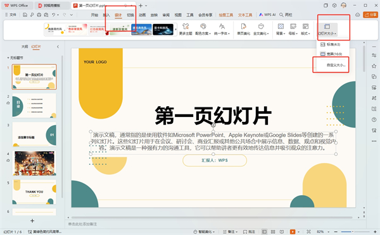This screenshot has width=380, height=235.
Task: Select the THANK YOU slide thumbnail
Action: (x=34, y=191)
